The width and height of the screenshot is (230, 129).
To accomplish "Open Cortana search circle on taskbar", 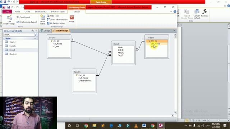I will pyautogui.click(x=69, y=126).
